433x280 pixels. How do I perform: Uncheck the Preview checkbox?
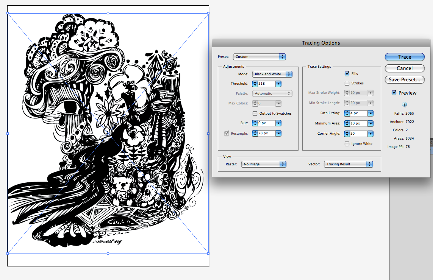tap(393, 92)
